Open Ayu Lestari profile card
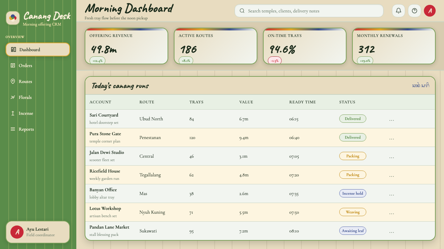Viewport: 444px width, 249px height. pos(38,232)
